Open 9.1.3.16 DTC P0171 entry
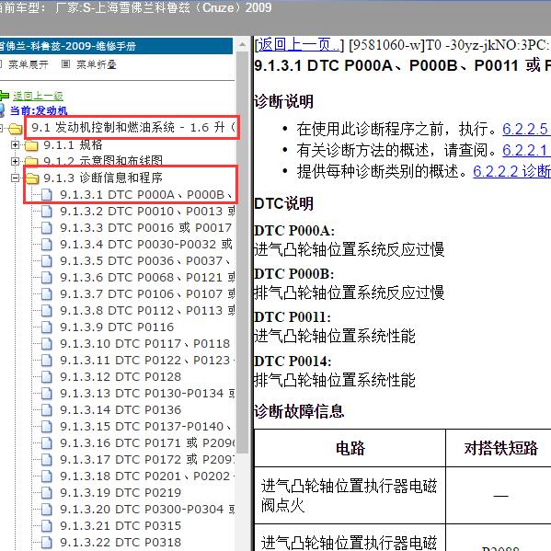This screenshot has height=551, width=551. click(x=147, y=443)
